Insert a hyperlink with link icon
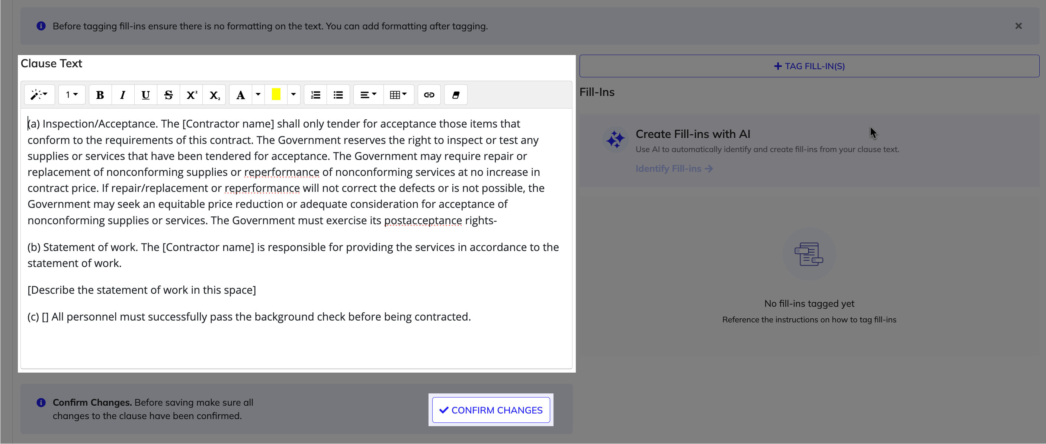 click(x=429, y=95)
